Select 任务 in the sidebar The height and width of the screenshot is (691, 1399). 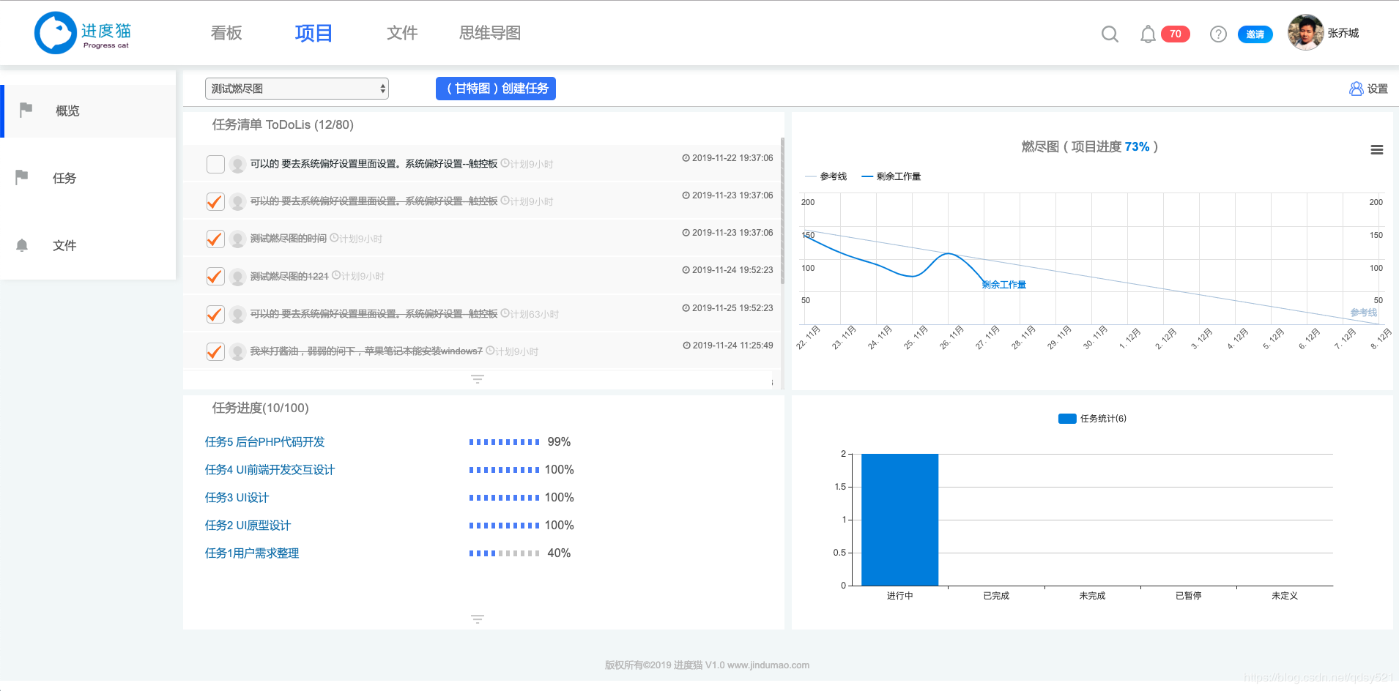tap(88, 178)
